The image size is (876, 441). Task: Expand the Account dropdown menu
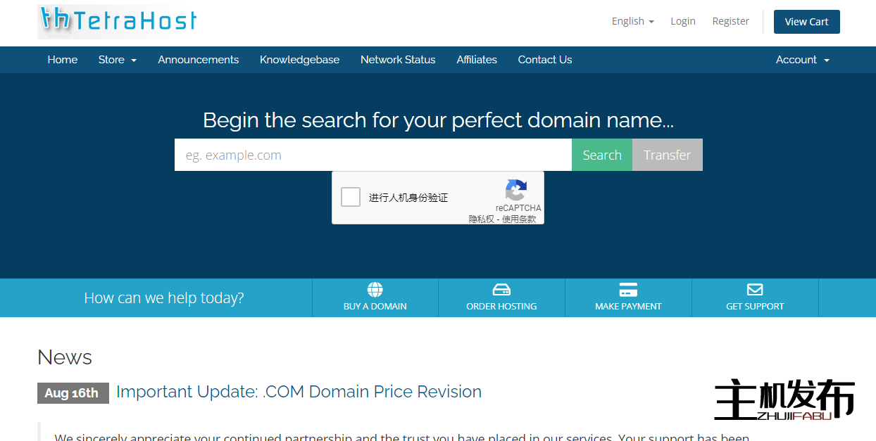[x=802, y=60]
